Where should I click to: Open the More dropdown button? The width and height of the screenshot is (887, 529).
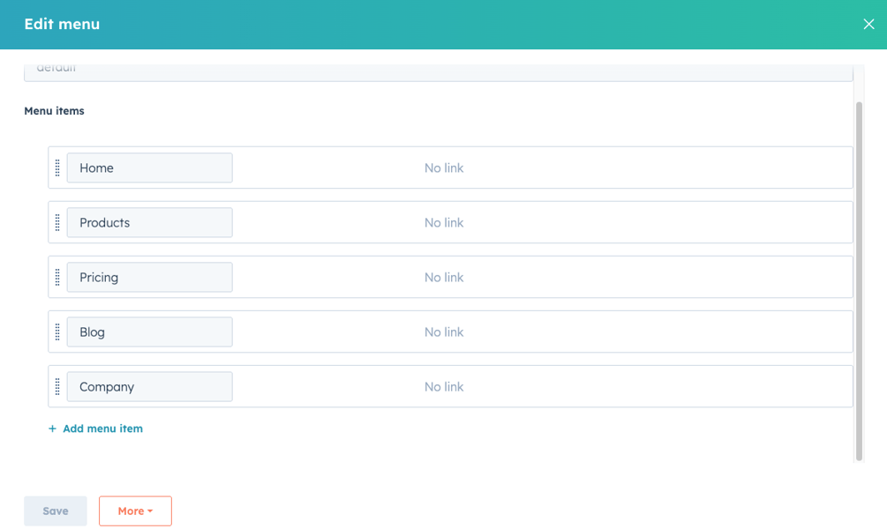[135, 510]
